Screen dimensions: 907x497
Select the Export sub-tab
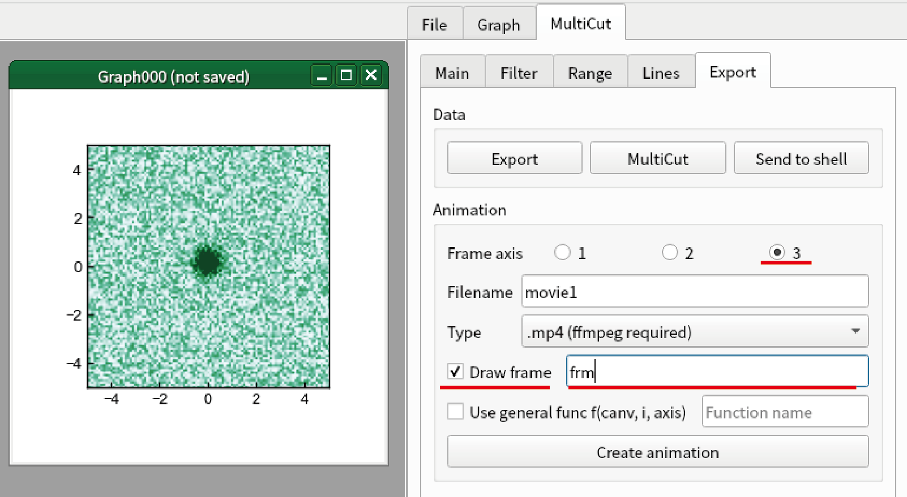pyautogui.click(x=733, y=72)
